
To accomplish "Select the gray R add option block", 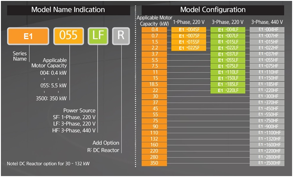I will point(121,36).
